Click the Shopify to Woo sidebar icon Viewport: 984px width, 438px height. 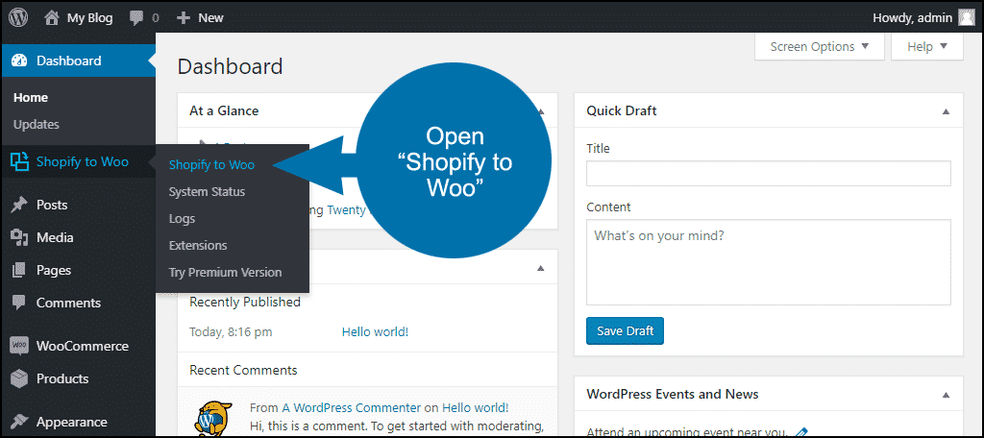point(19,162)
